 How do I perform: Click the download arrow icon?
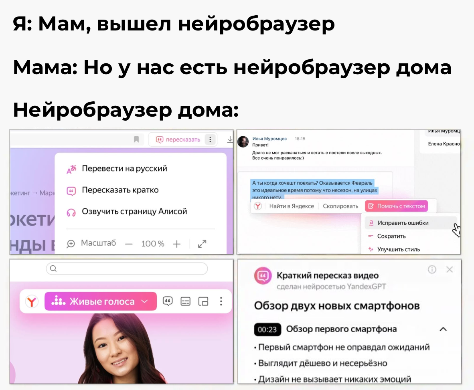[x=230, y=139]
